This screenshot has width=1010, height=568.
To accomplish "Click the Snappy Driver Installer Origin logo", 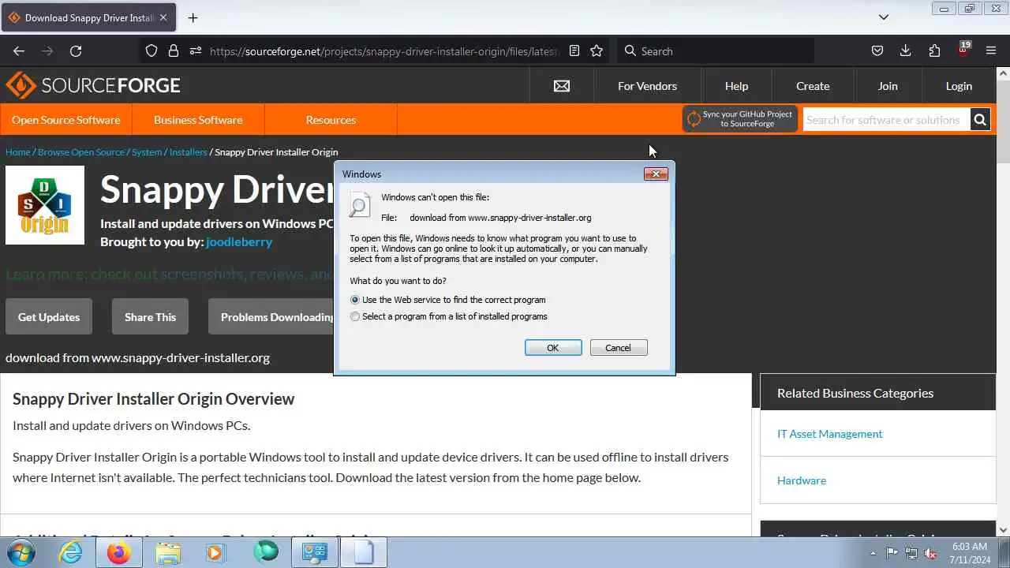I will coord(45,205).
